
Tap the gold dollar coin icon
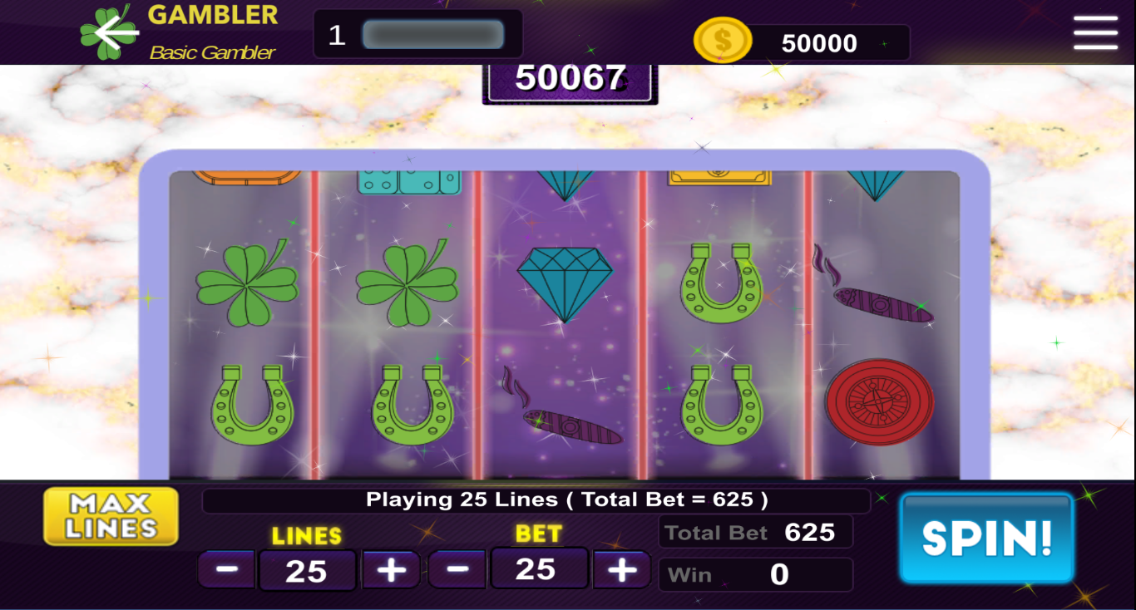click(x=722, y=40)
